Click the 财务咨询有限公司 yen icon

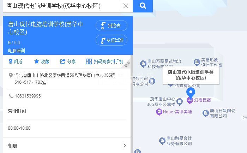tap(152, 81)
